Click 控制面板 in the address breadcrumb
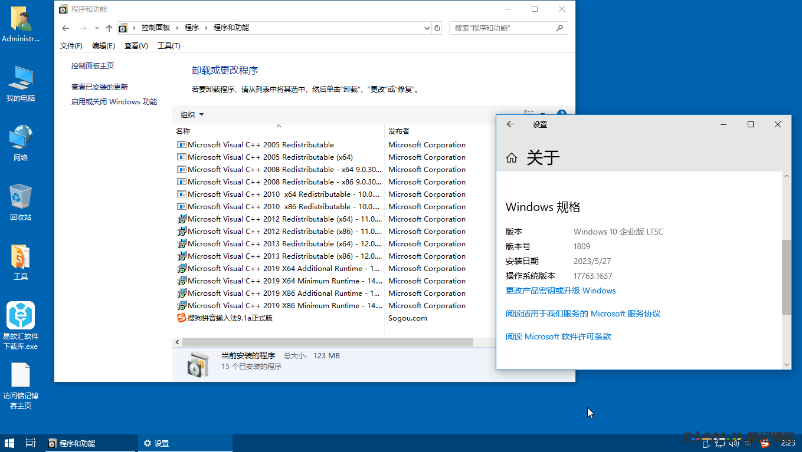This screenshot has width=802, height=452. 156,28
